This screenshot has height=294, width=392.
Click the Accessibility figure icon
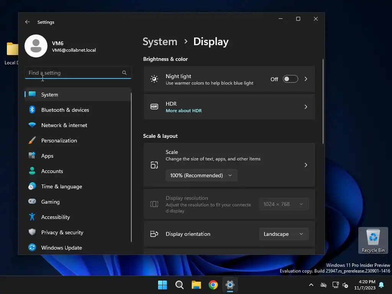tap(32, 217)
